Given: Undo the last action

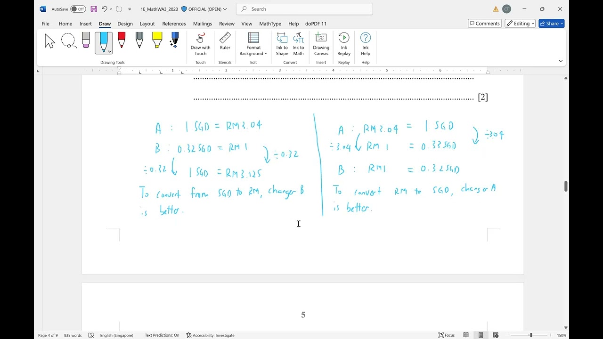Looking at the screenshot, I should 105,9.
